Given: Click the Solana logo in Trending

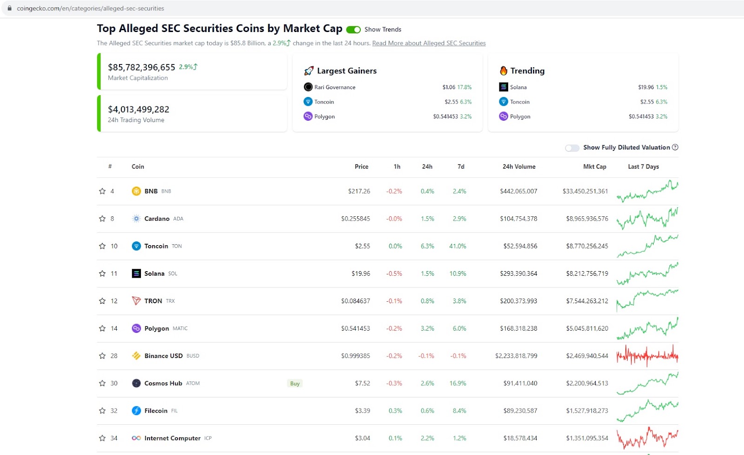Looking at the screenshot, I should coord(504,87).
